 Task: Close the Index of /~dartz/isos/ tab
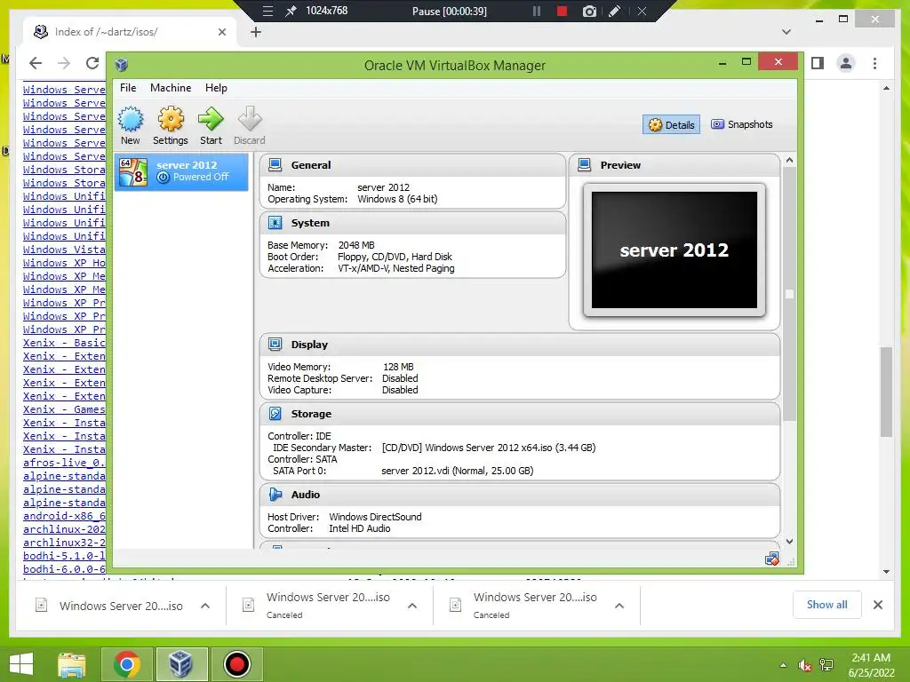[x=221, y=32]
